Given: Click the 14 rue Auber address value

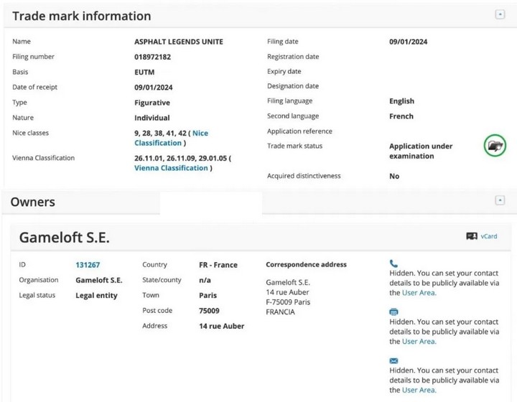Looking at the screenshot, I should (x=221, y=326).
